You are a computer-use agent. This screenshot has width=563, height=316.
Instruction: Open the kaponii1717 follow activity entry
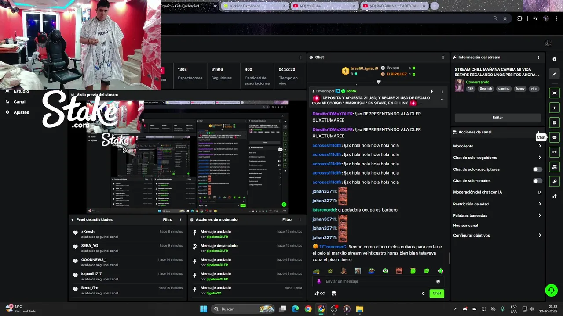coord(128,276)
